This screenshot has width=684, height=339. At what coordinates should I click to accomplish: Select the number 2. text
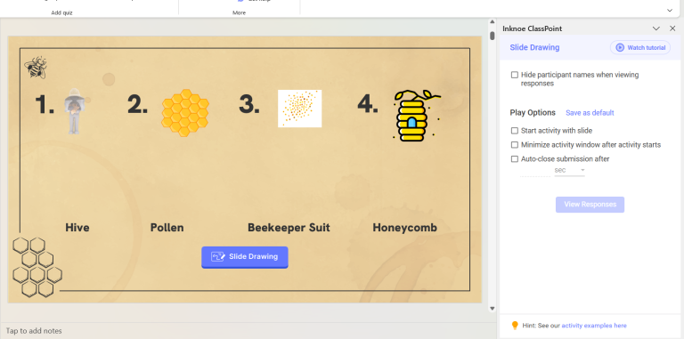click(x=137, y=105)
